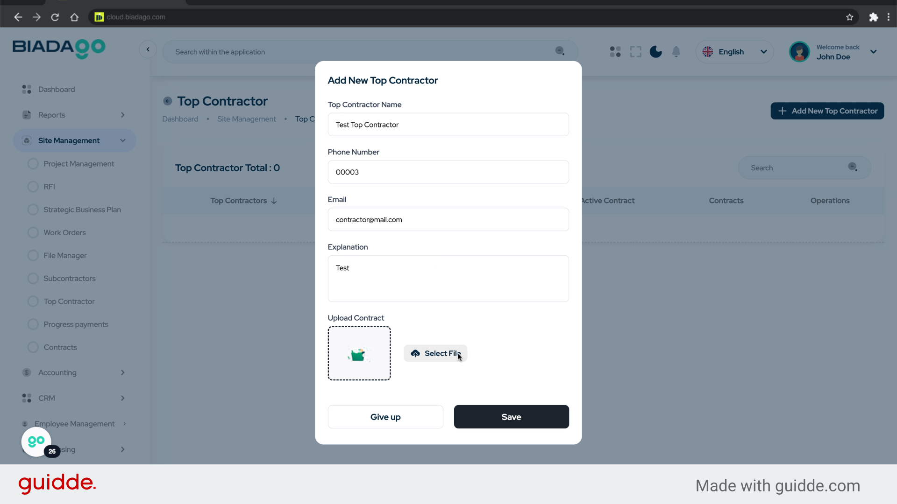Enter fullscreen using the expand icon
Viewport: 897px width, 504px height.
click(x=635, y=51)
